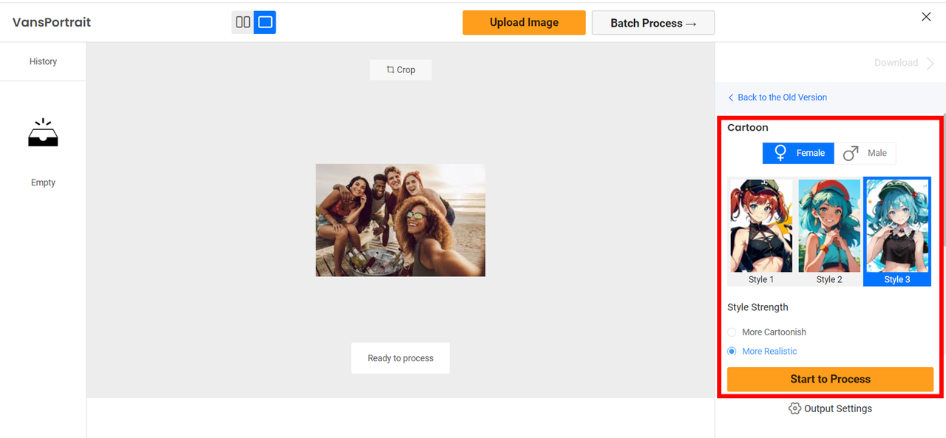Click the Output Settings gear icon

click(794, 408)
